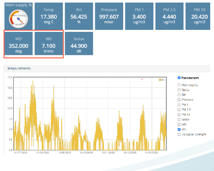Image resolution: width=214 pixels, height=171 pixels.
Task: Click the yellow WS legend swatch in chart
Action: click(x=160, y=80)
